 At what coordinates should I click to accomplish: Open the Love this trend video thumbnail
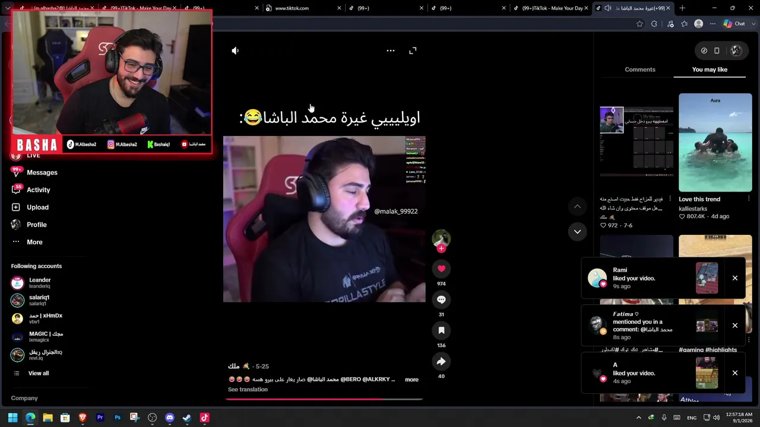coord(715,142)
